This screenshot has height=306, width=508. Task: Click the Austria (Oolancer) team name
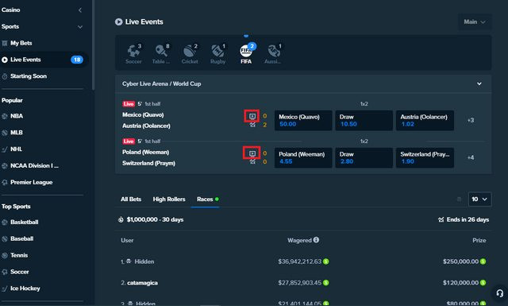tap(146, 126)
